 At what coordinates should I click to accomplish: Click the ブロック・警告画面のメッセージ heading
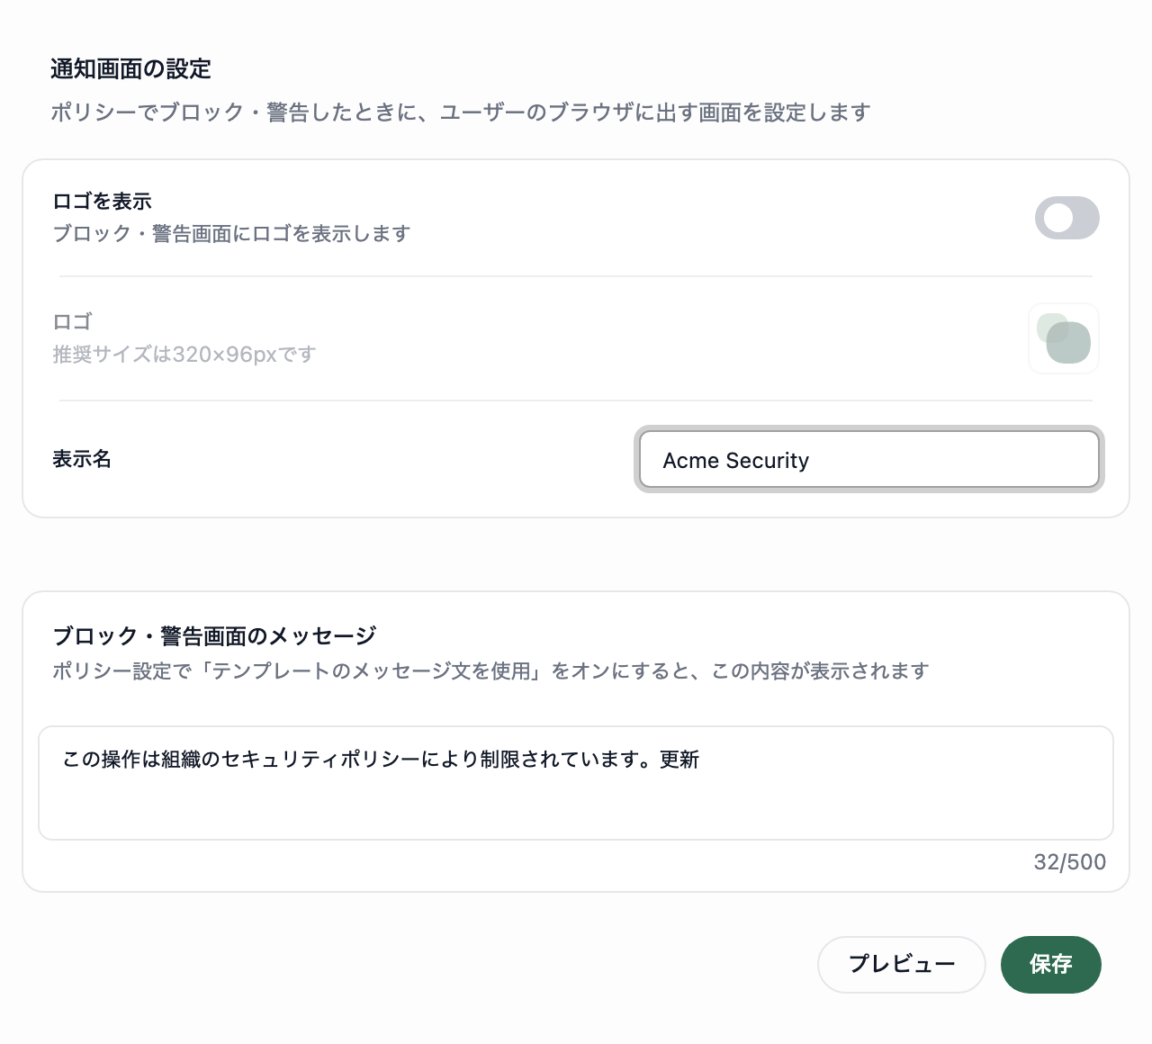[x=214, y=636]
